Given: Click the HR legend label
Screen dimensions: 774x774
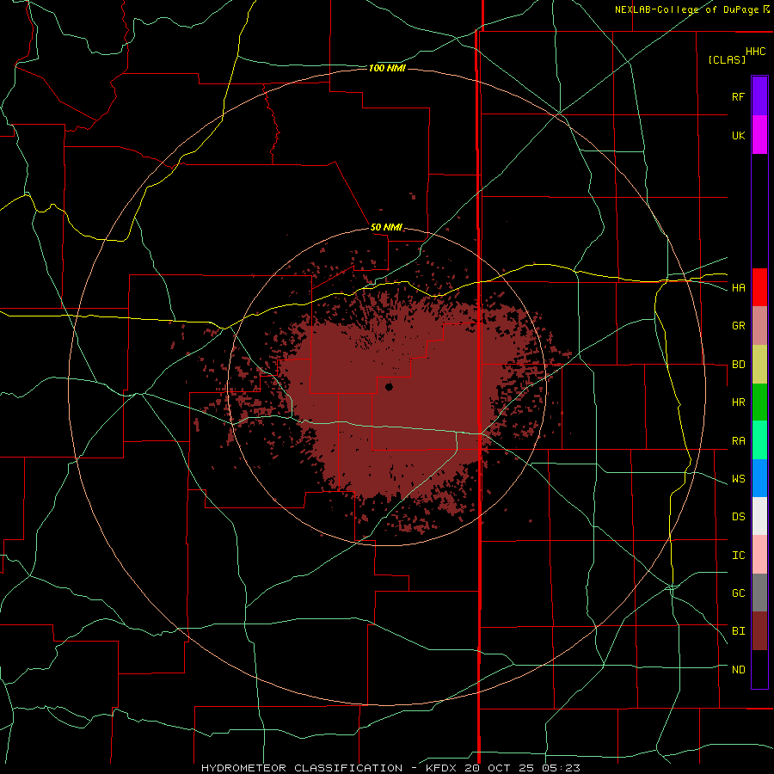Looking at the screenshot, I should tap(738, 402).
